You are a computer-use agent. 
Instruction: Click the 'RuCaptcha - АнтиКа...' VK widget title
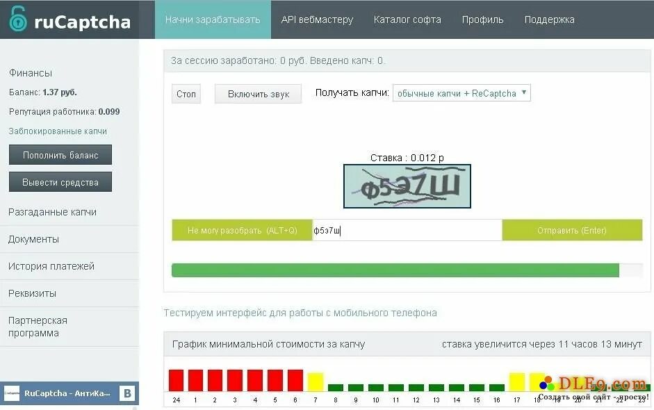(x=67, y=393)
